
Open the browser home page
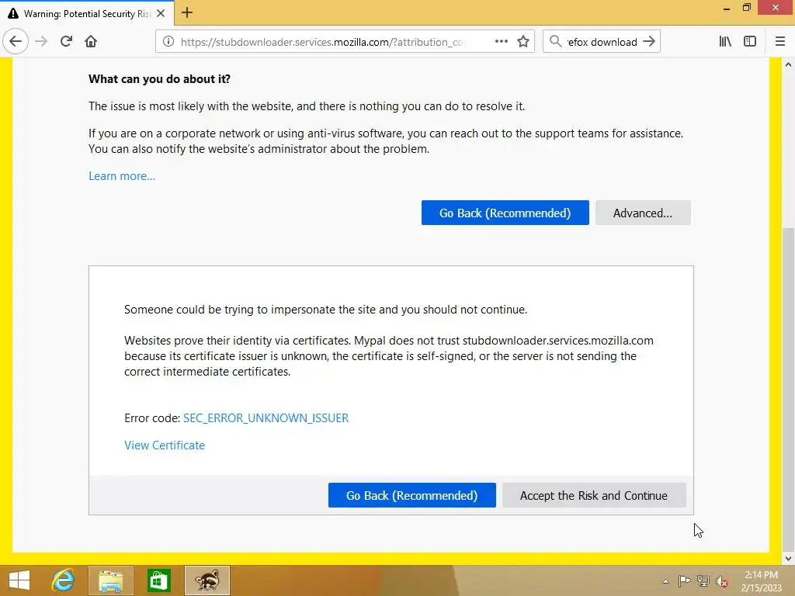pyautogui.click(x=91, y=42)
